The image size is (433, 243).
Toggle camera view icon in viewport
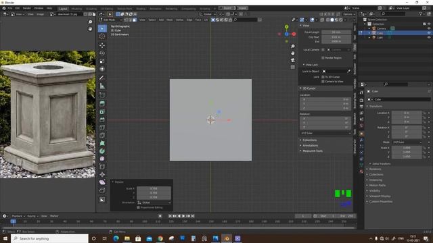point(293,60)
